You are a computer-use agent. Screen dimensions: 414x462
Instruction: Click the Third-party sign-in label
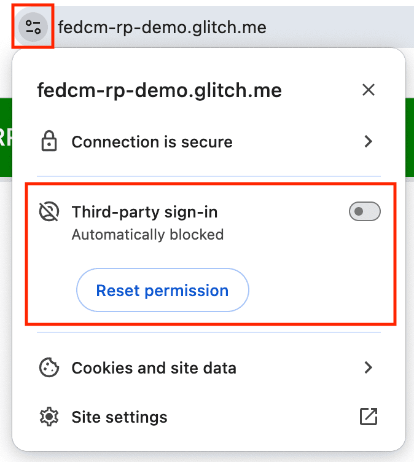coord(144,212)
